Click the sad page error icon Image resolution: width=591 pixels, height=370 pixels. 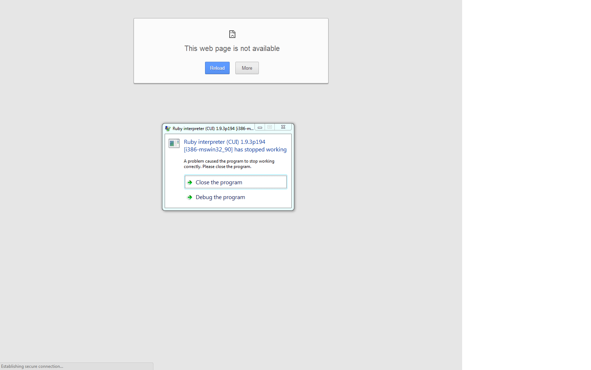[x=232, y=34]
